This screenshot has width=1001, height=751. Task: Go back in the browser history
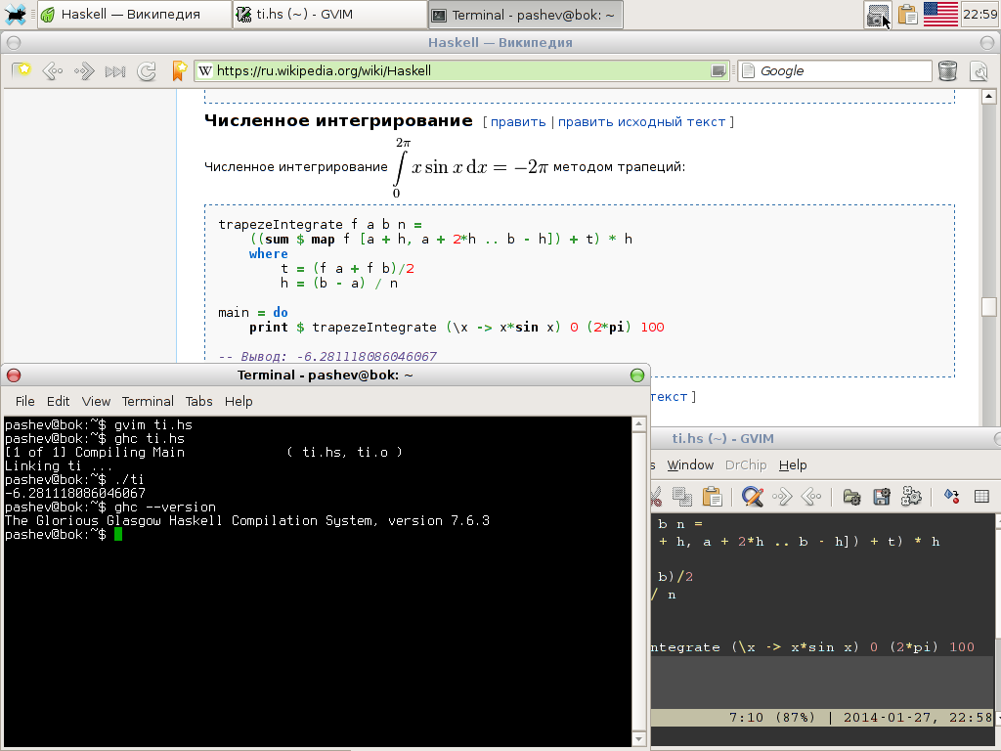click(x=53, y=70)
